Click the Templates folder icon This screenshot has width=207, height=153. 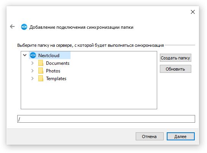41,78
